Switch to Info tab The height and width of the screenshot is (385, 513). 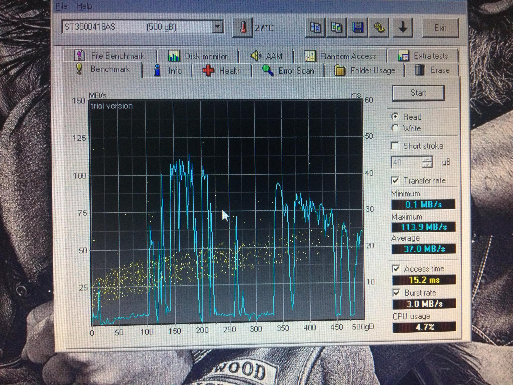(x=168, y=71)
